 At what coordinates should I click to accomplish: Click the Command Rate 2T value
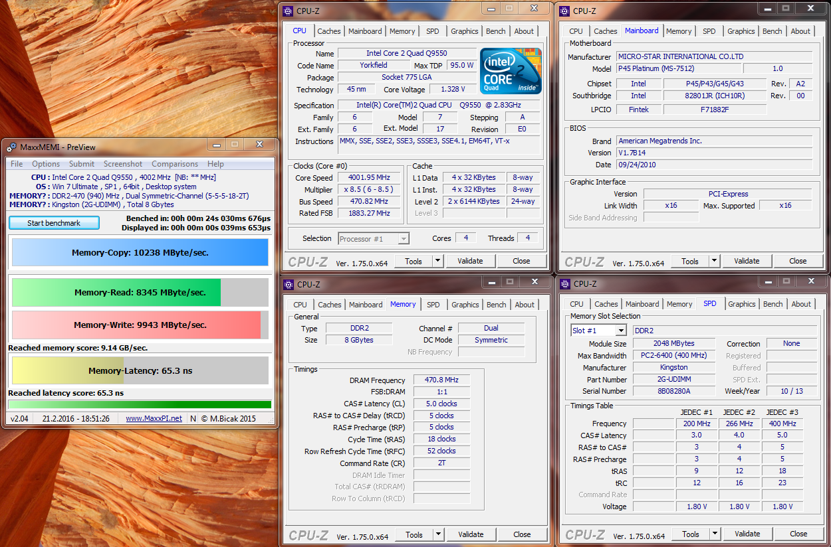[x=442, y=463]
